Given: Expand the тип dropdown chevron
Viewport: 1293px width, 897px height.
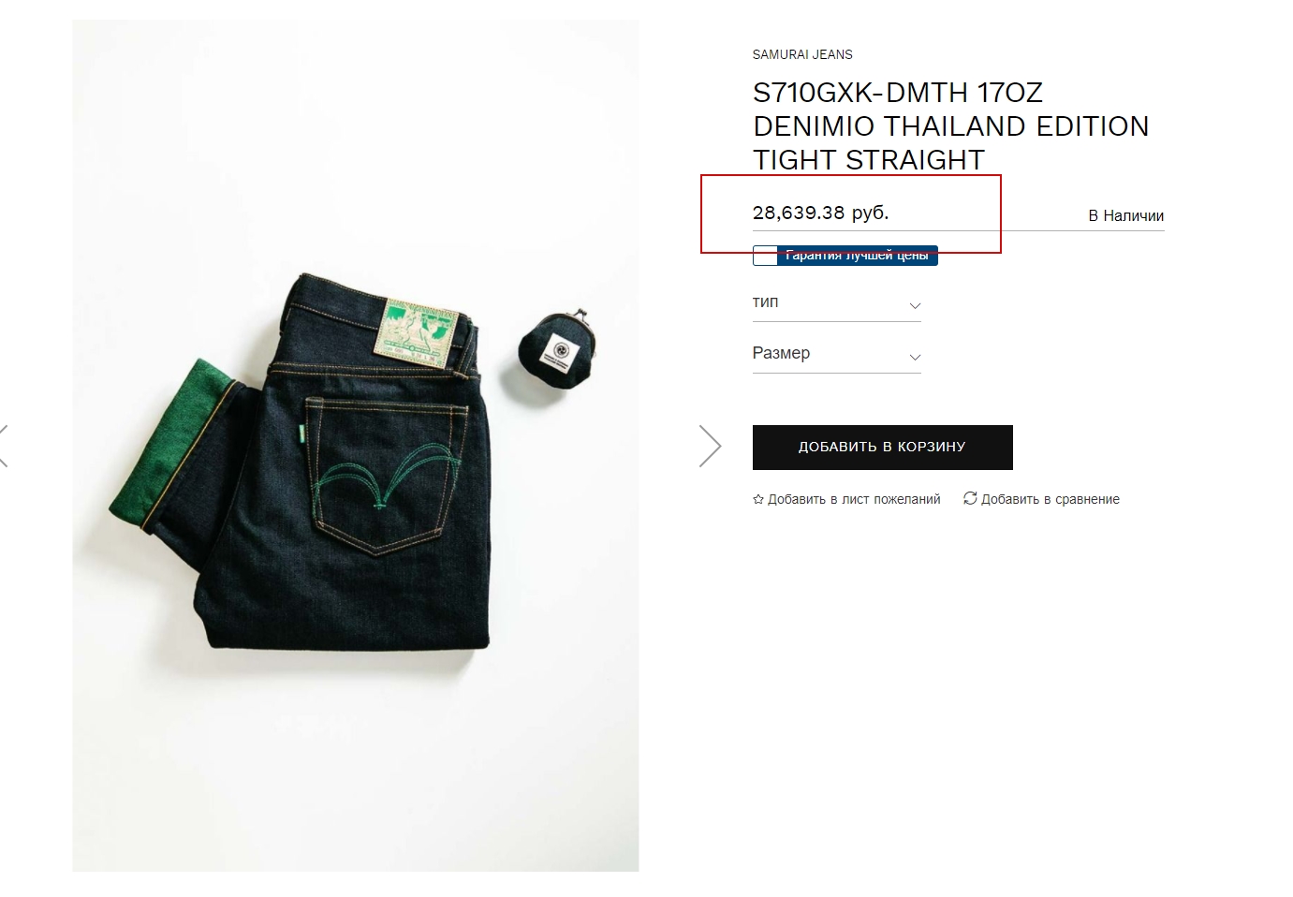Looking at the screenshot, I should click(x=915, y=305).
